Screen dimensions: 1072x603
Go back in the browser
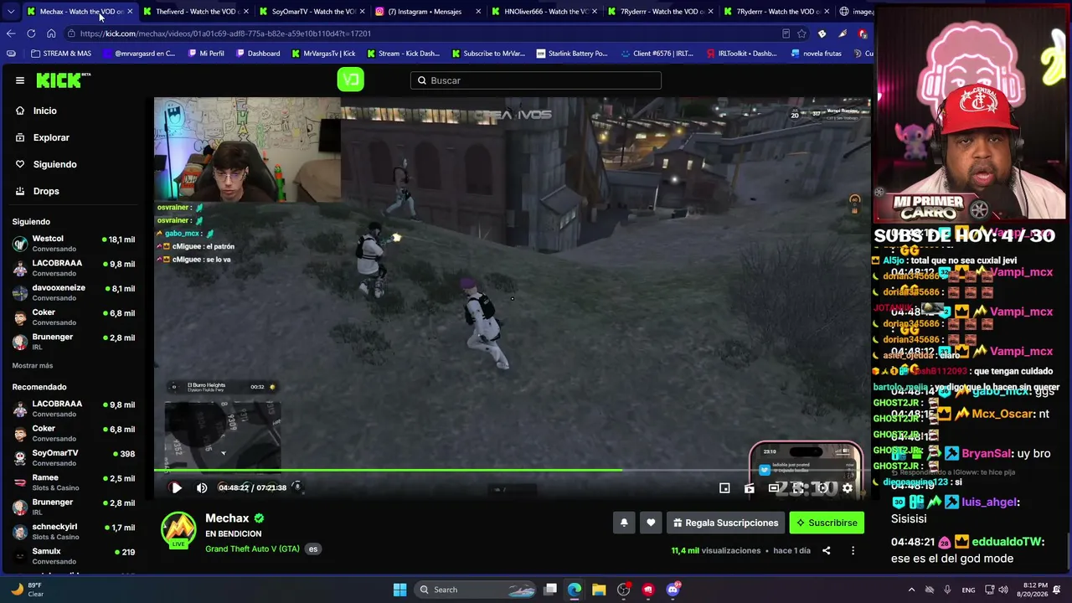(11, 33)
